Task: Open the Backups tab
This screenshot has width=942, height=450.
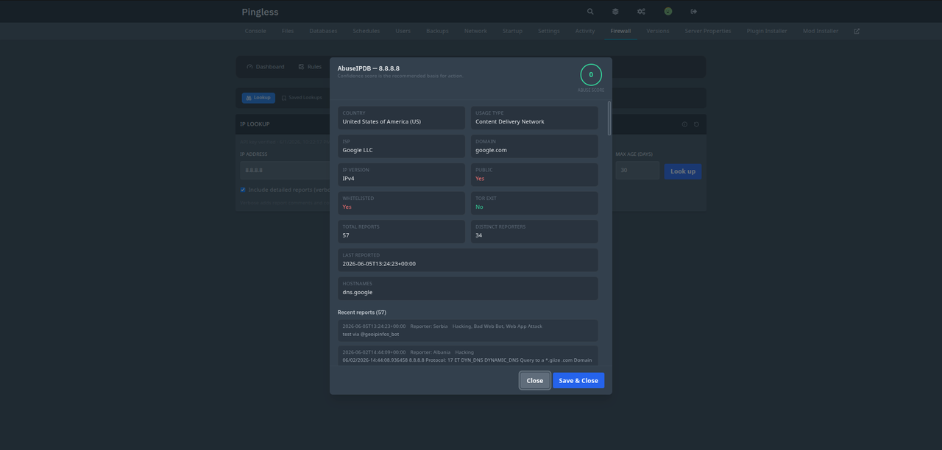Action: 437,31
